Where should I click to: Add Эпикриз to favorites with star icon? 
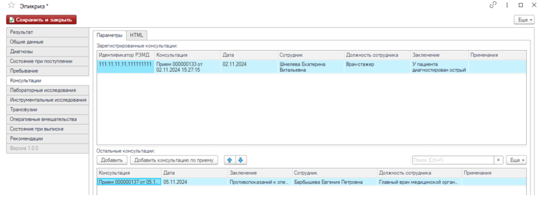pos(12,5)
